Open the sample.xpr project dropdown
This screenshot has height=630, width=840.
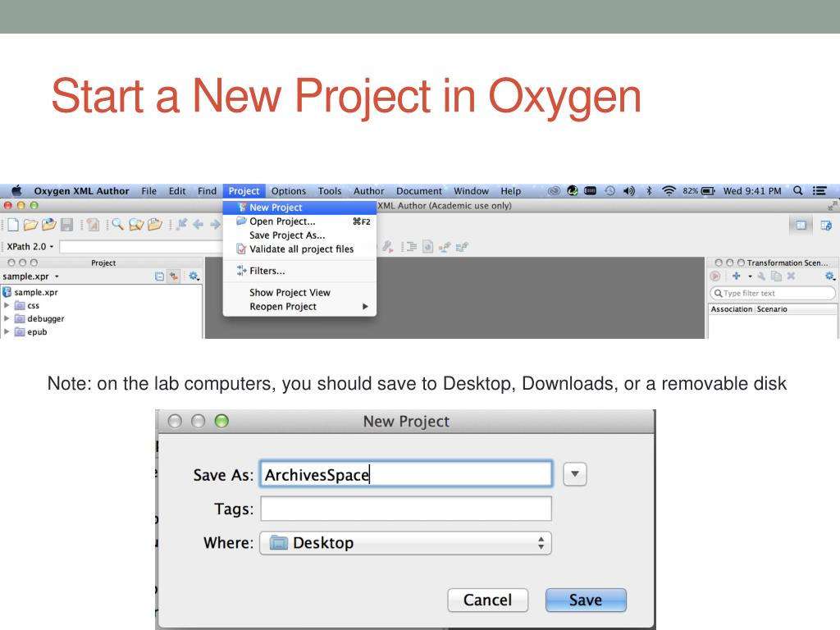coord(30,276)
